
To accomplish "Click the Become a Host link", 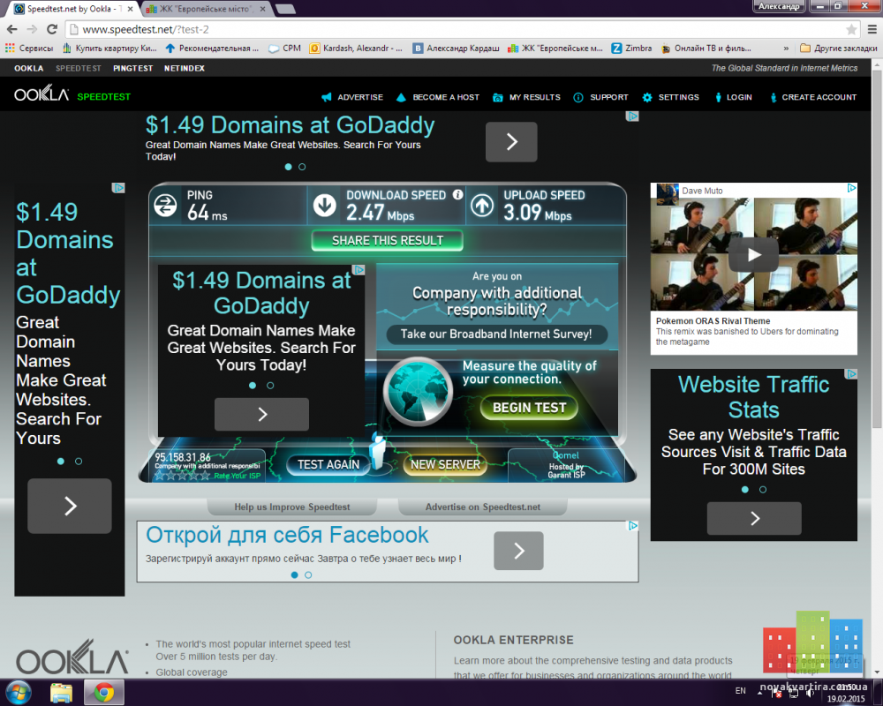I will tap(438, 97).
